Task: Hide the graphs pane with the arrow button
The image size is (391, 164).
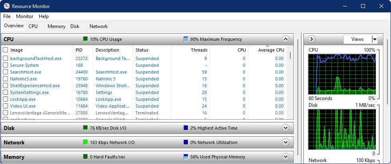Action: (x=312, y=39)
